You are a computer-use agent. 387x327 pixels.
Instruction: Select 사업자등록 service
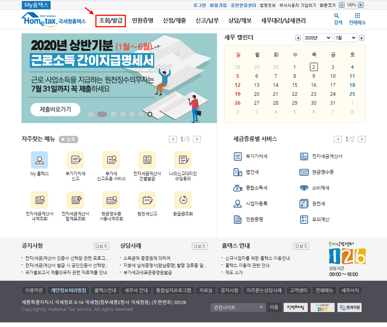(x=251, y=204)
